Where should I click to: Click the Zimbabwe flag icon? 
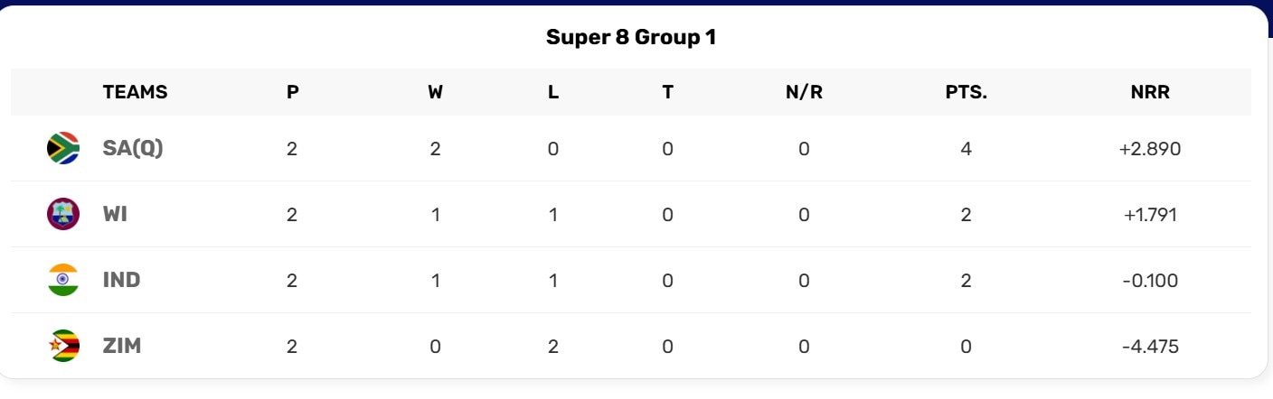[x=63, y=346]
